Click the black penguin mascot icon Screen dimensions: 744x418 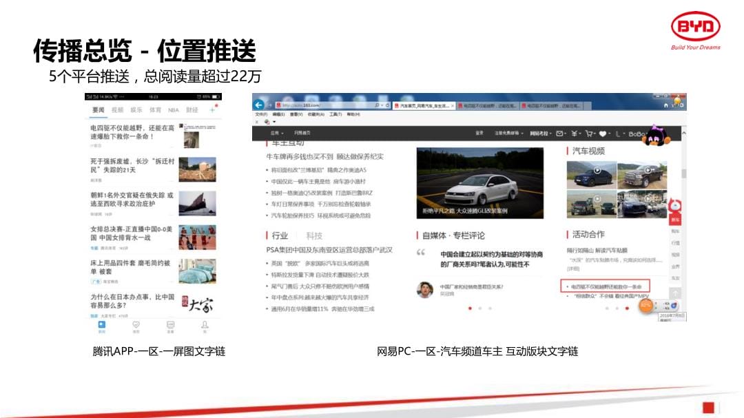pyautogui.click(x=657, y=136)
